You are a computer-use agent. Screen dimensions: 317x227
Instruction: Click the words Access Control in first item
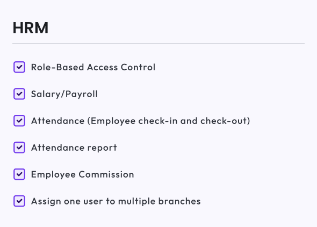point(121,67)
